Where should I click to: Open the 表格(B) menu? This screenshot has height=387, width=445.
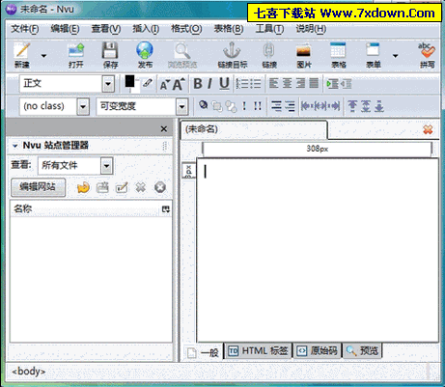click(229, 29)
